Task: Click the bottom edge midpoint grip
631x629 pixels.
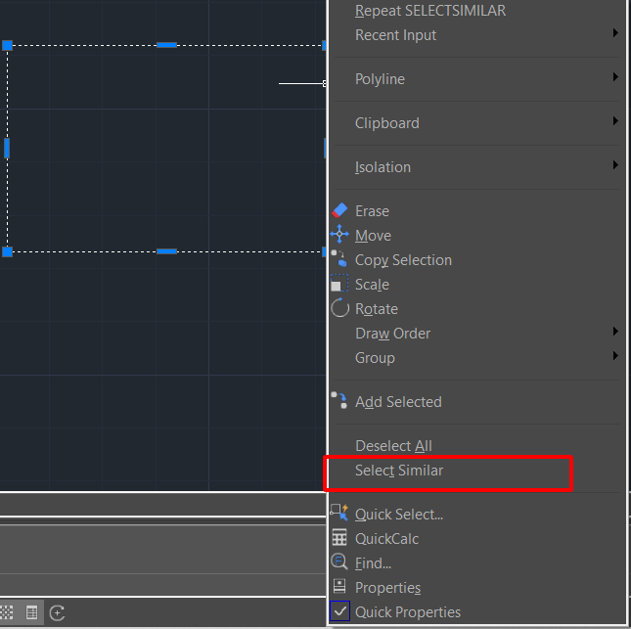Action: tap(166, 251)
